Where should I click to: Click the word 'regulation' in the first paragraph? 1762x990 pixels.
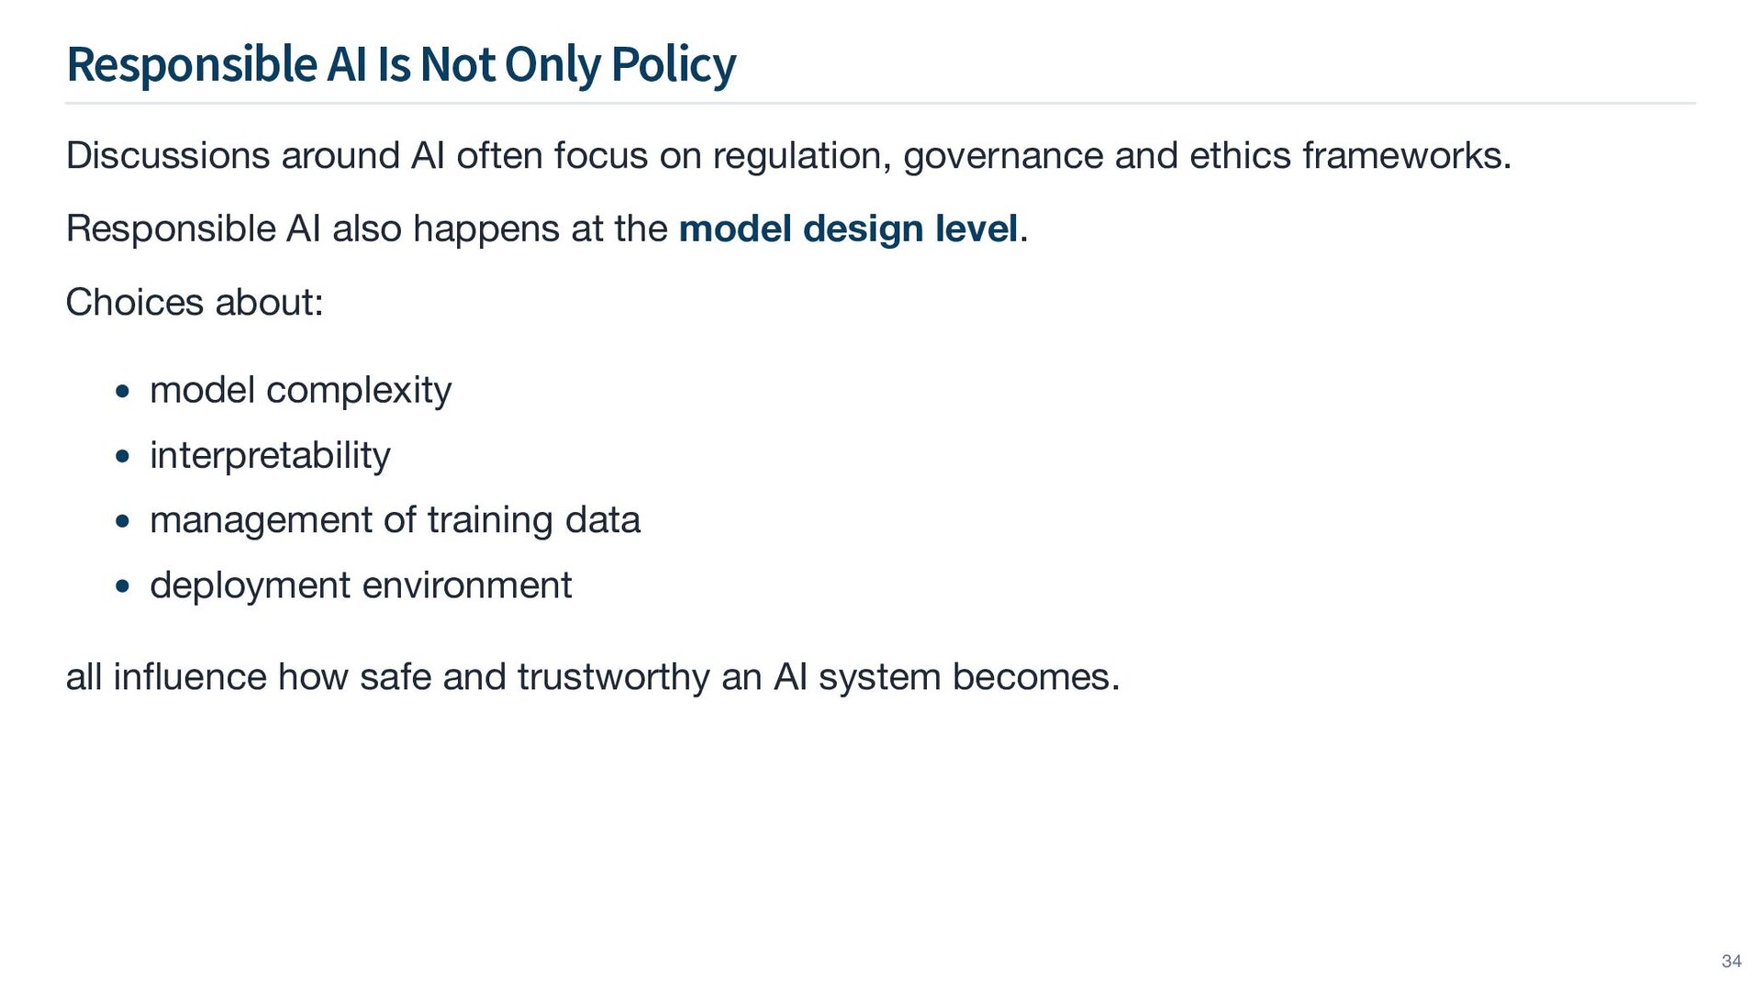pos(797,157)
